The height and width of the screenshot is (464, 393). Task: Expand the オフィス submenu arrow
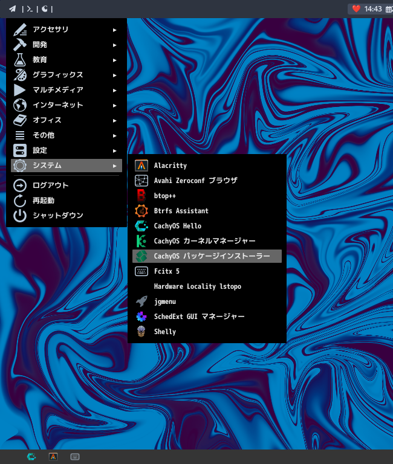[115, 120]
